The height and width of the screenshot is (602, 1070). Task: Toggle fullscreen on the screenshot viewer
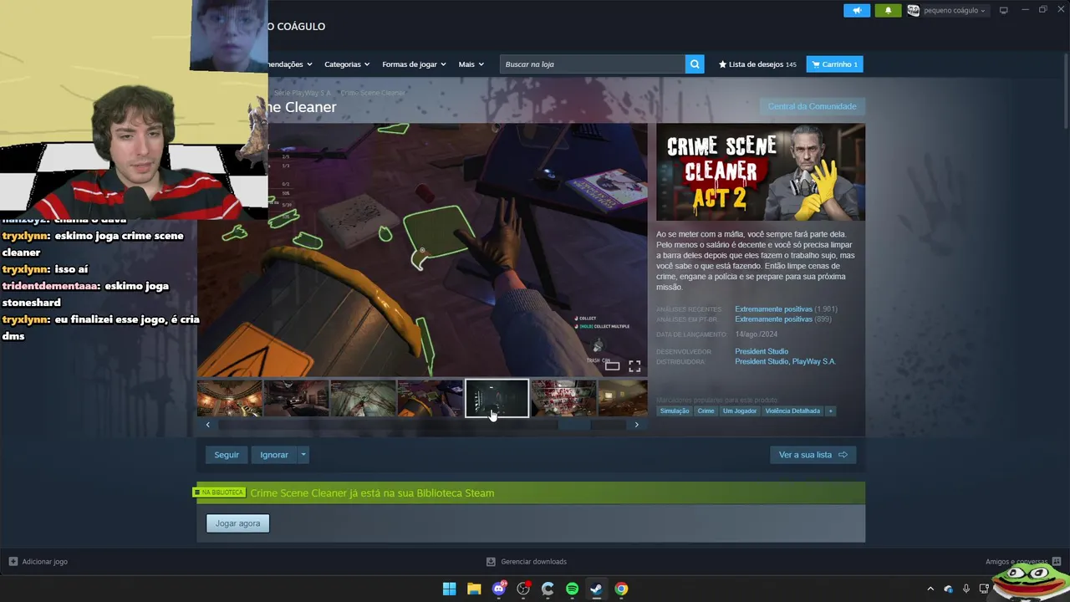click(634, 366)
